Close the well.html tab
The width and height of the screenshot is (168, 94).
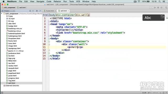click(68, 11)
